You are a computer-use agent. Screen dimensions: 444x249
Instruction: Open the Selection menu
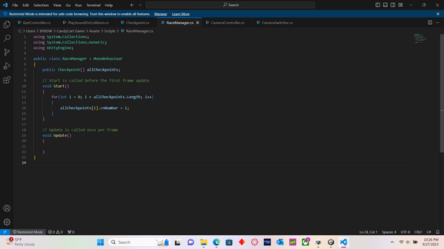41,5
